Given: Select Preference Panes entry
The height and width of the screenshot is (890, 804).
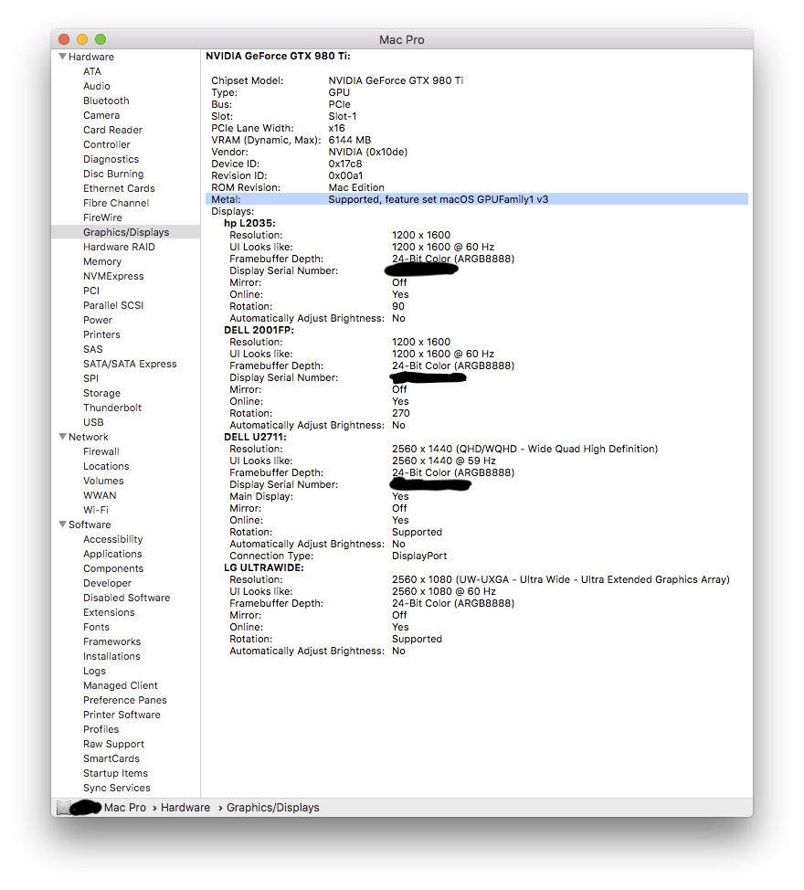Looking at the screenshot, I should pyautogui.click(x=125, y=700).
